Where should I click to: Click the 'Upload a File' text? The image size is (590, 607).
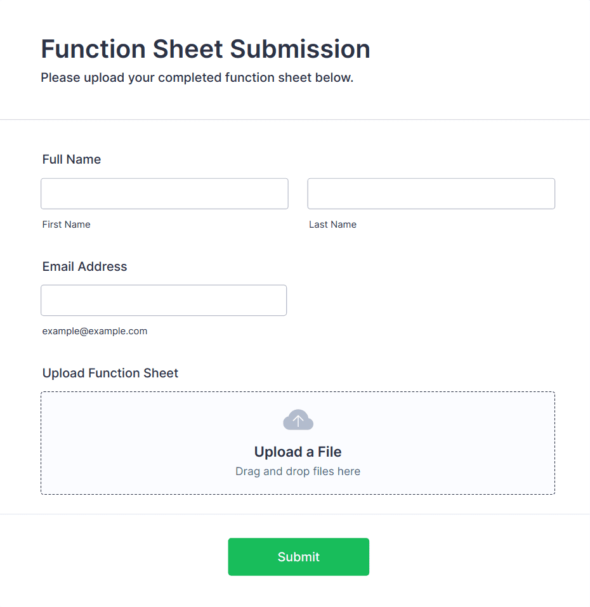coord(298,452)
